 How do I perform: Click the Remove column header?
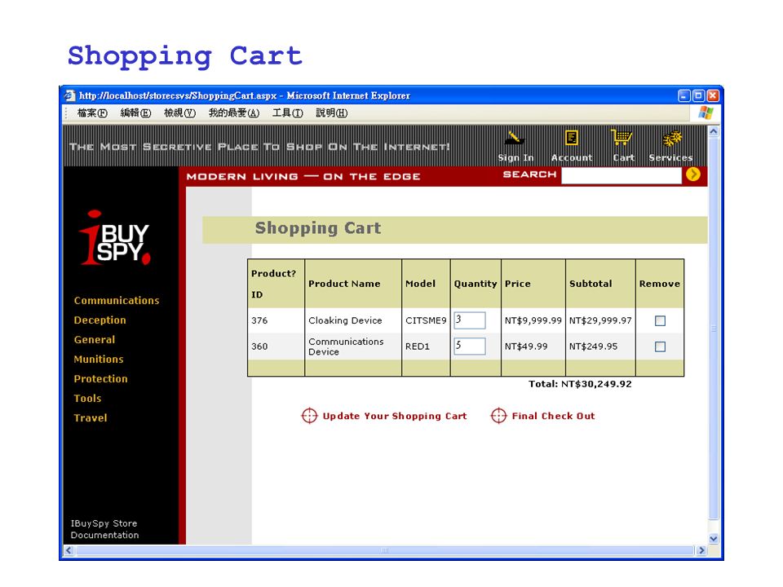[660, 284]
